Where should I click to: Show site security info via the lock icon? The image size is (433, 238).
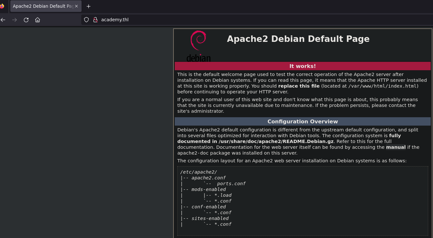(95, 20)
